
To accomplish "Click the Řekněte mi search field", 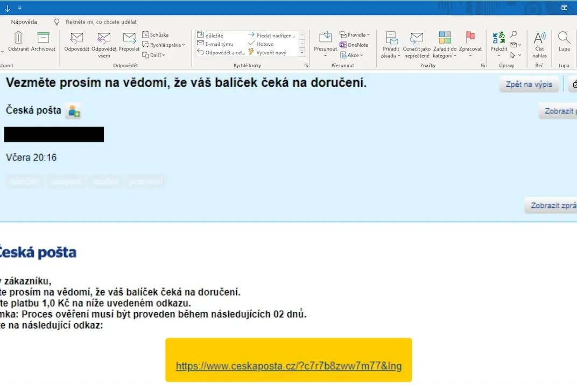I will pos(101,22).
